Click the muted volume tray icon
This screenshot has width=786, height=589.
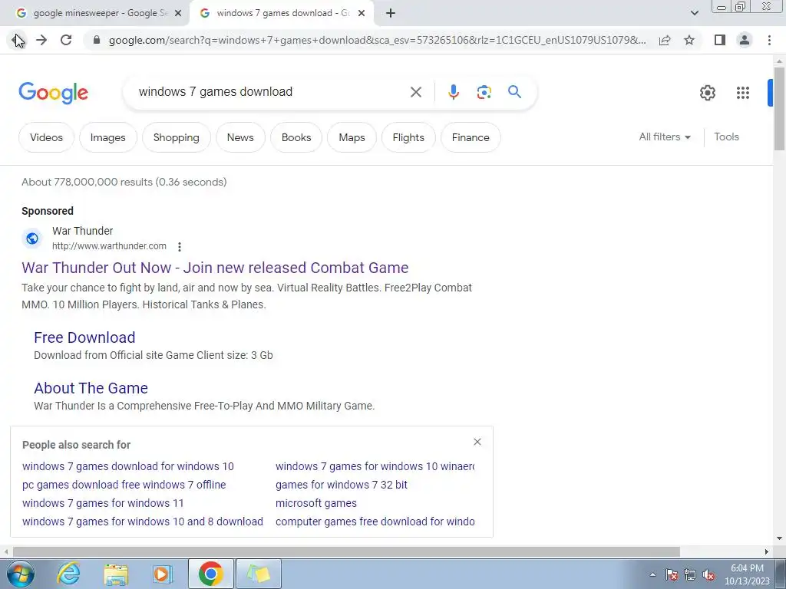click(708, 574)
